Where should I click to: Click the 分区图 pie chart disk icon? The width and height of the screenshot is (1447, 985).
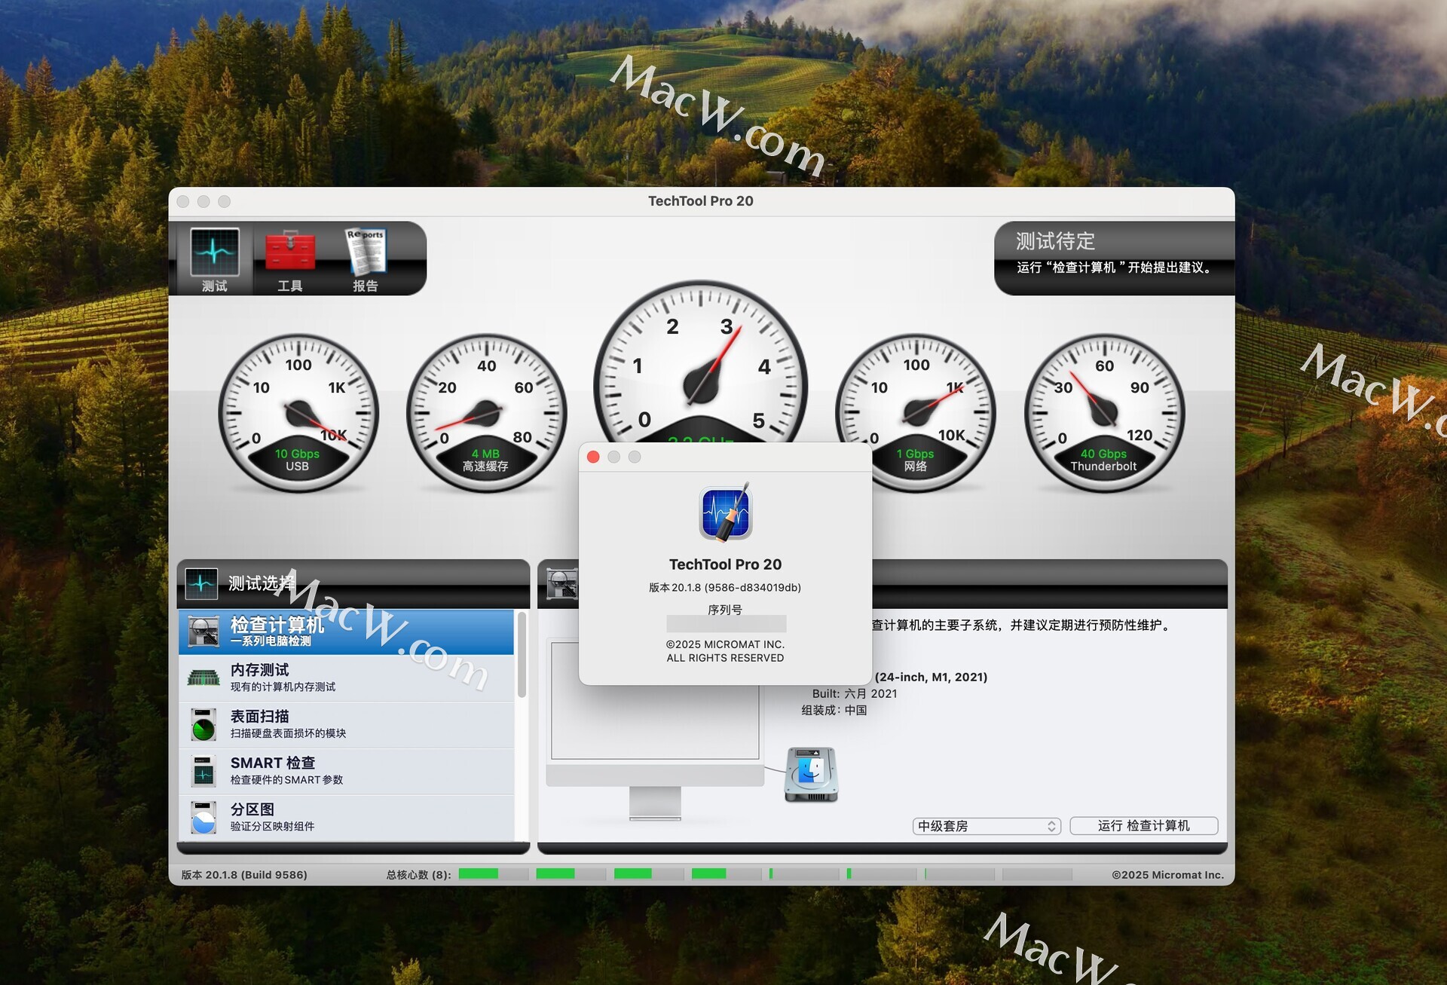click(x=203, y=818)
